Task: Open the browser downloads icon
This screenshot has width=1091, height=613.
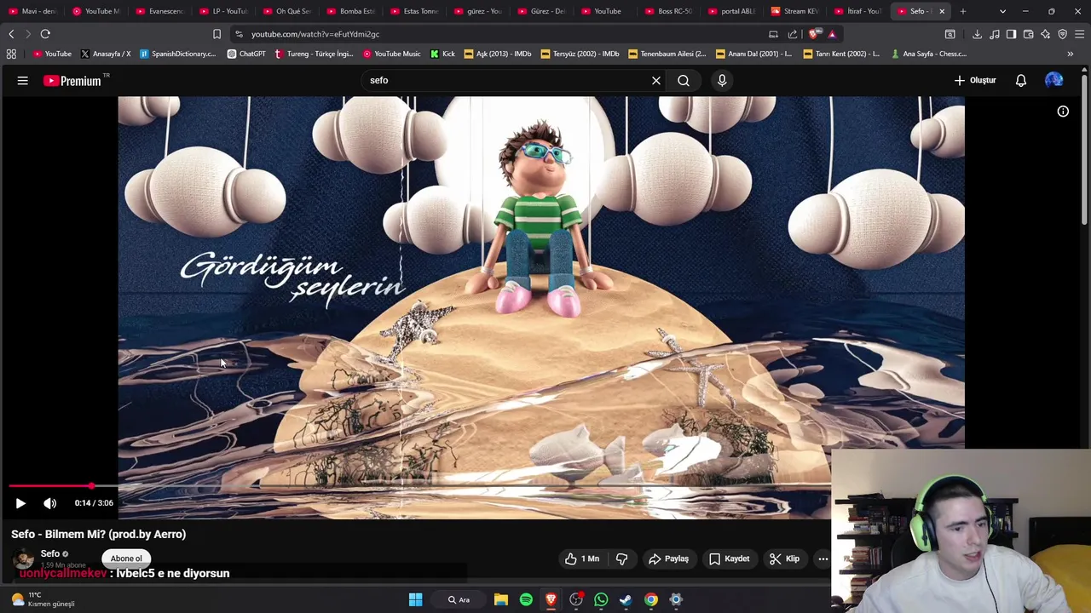Action: [x=977, y=34]
